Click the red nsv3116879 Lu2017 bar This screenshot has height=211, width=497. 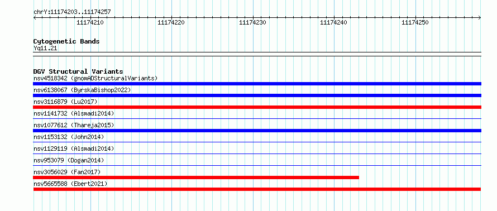[x=257, y=107]
